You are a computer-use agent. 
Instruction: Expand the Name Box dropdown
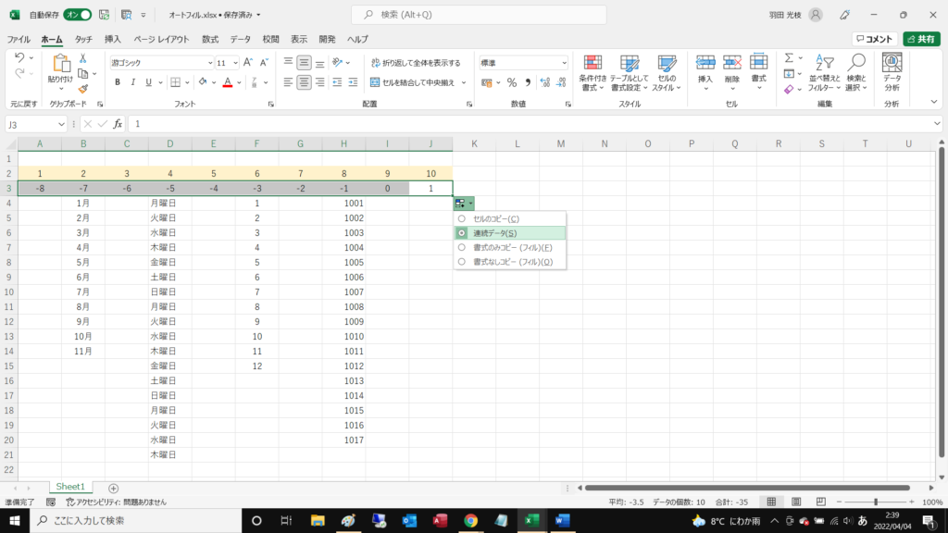pyautogui.click(x=61, y=125)
